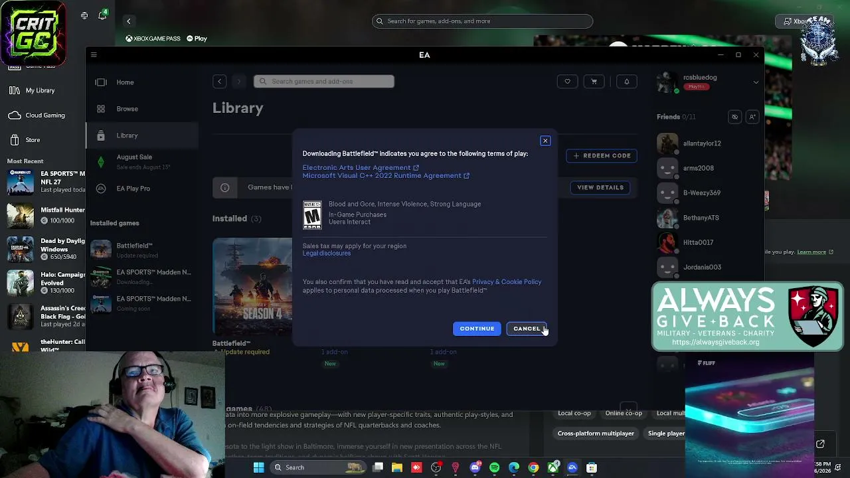Image resolution: width=850 pixels, height=478 pixels.
Task: Open EA Play Pro sidebar item
Action: [x=142, y=189]
